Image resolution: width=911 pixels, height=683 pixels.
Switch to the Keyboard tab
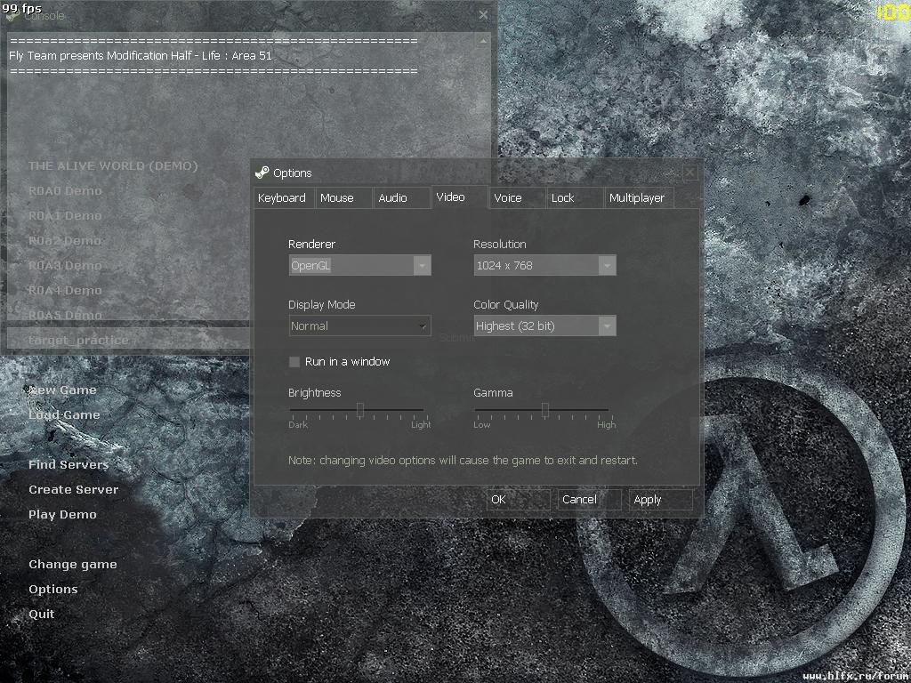284,197
